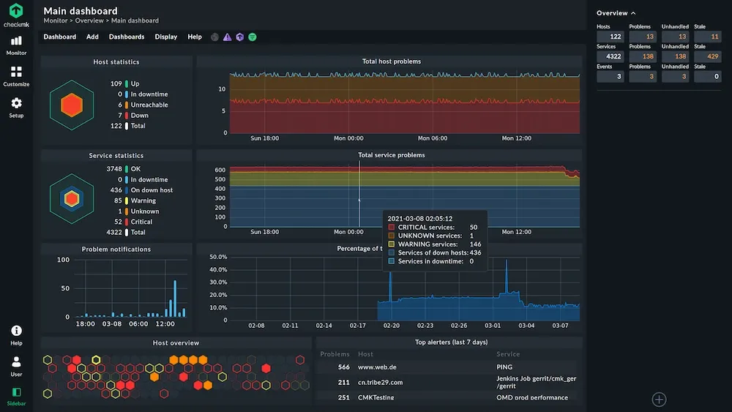Click the Services Stale value 429
The height and width of the screenshot is (412, 732).
(708, 56)
